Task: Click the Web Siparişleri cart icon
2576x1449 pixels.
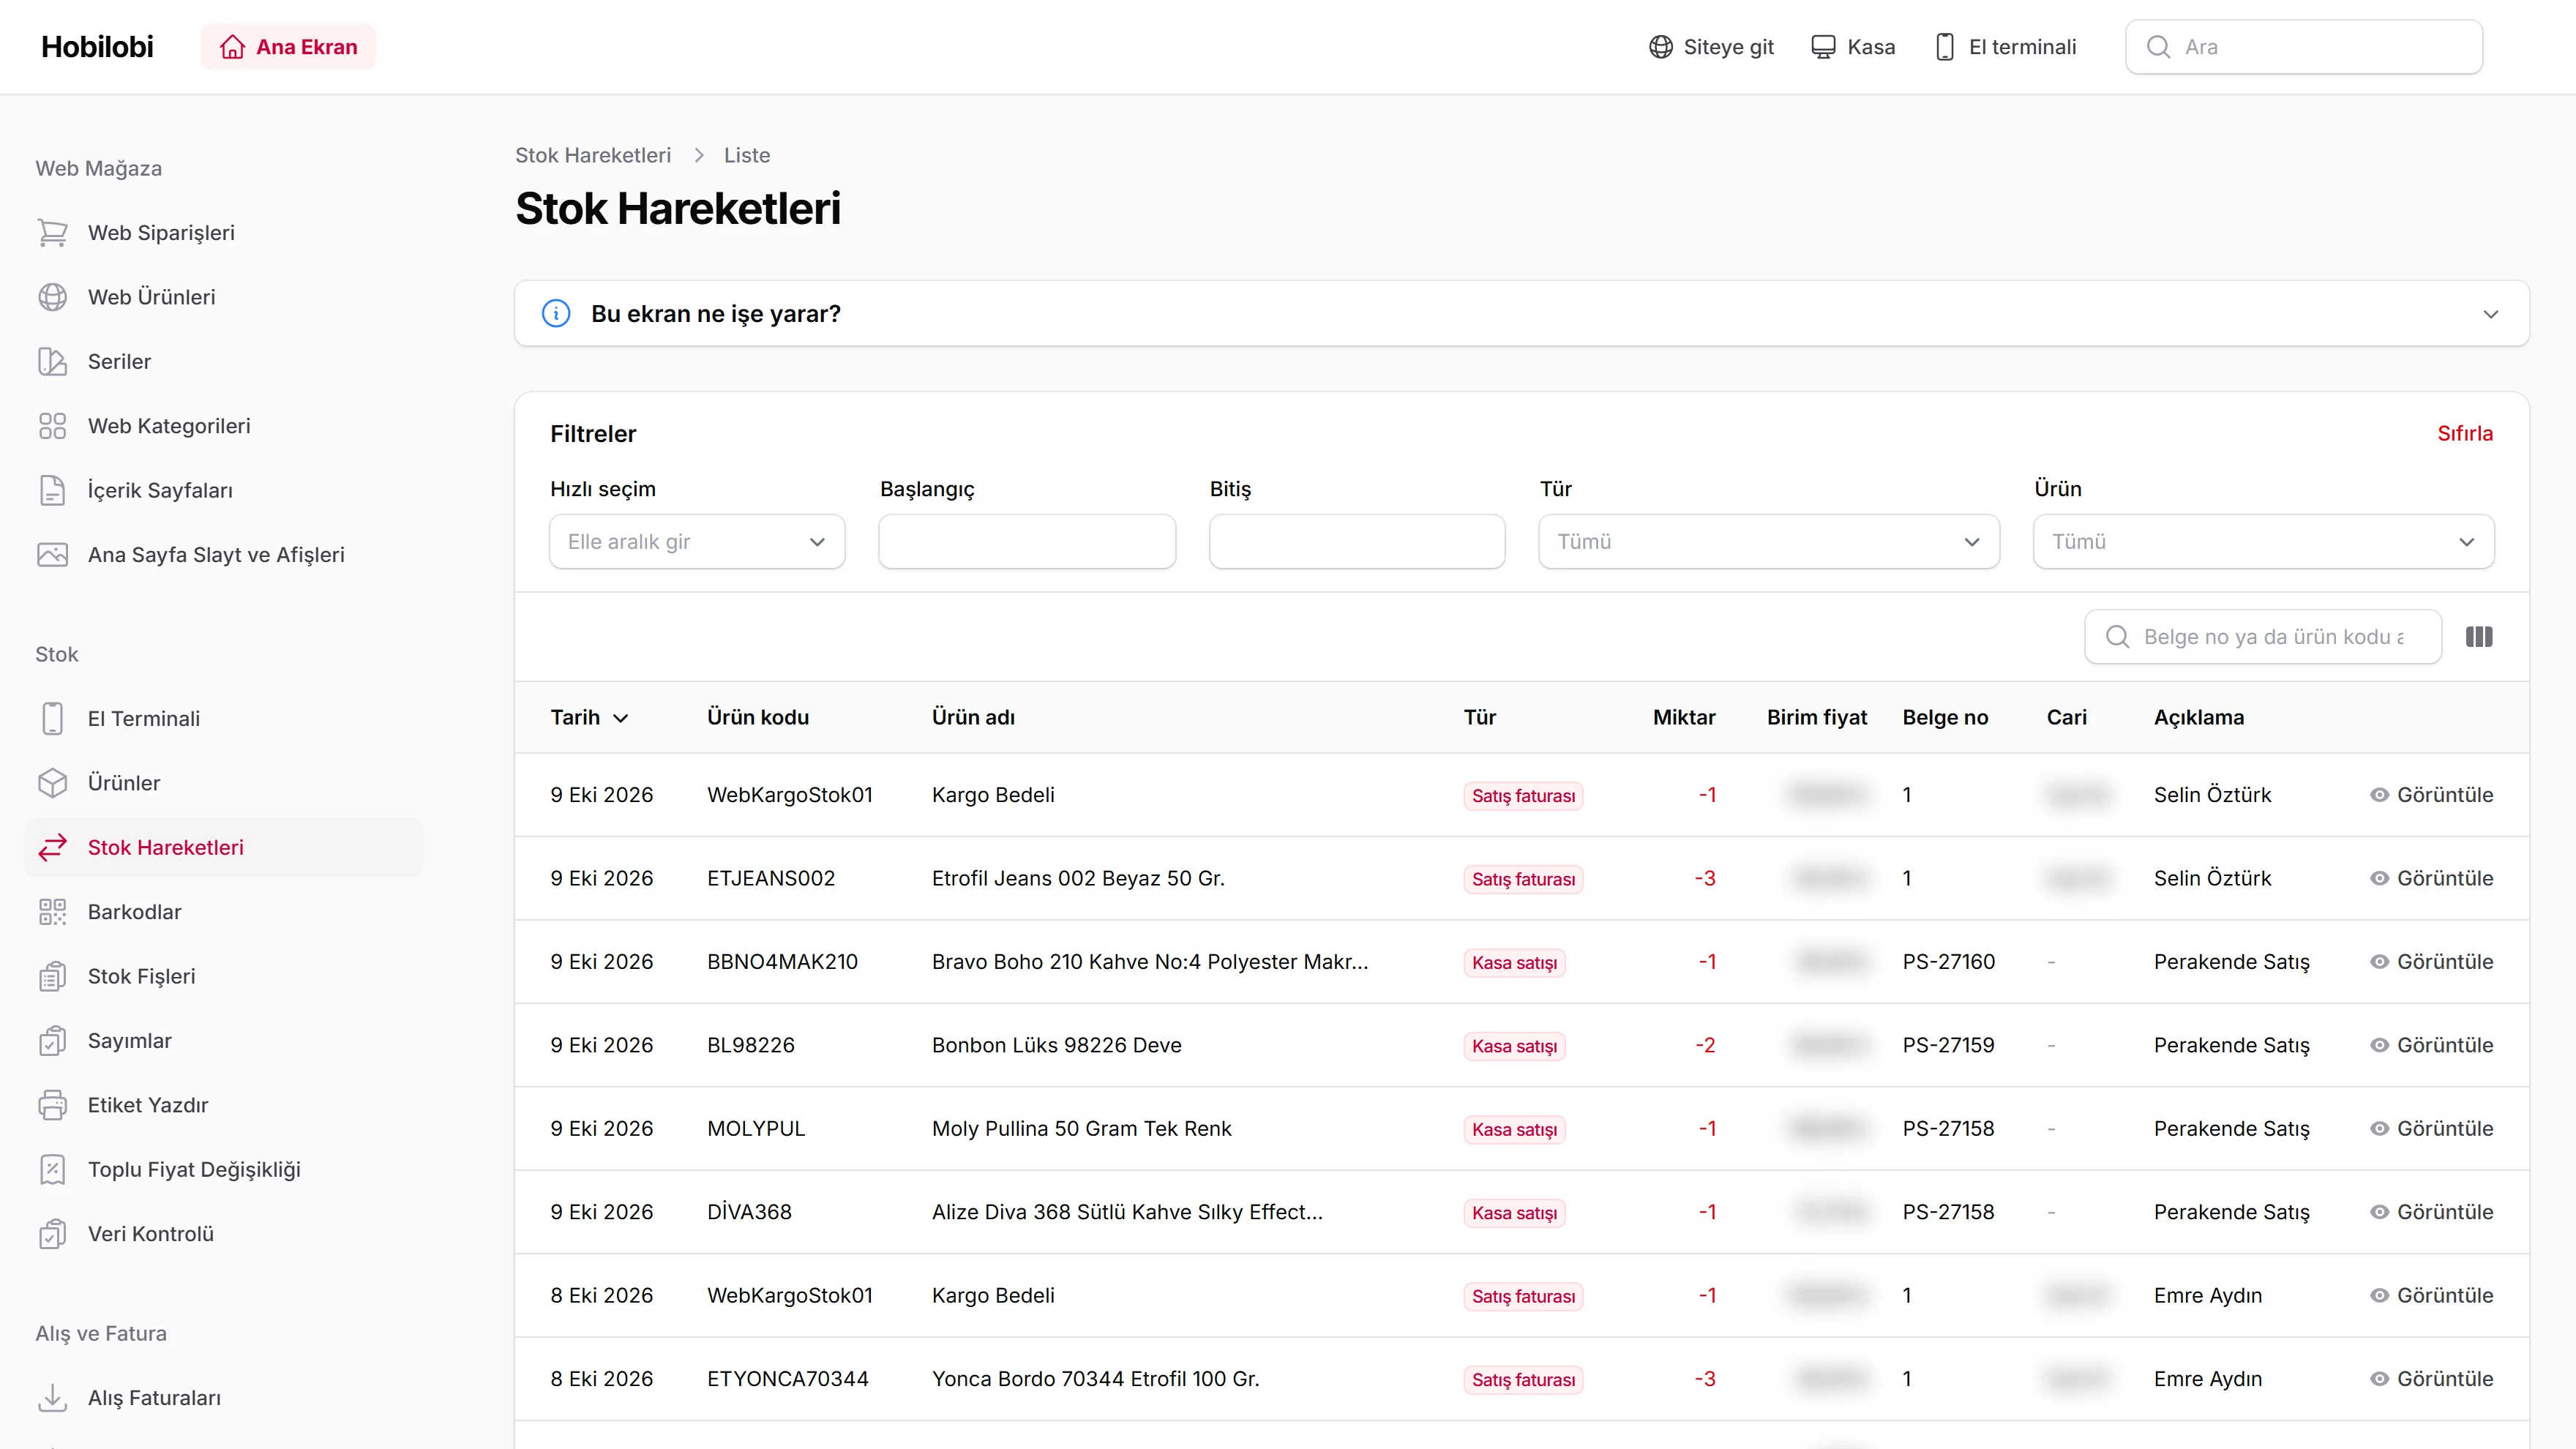Action: (52, 233)
